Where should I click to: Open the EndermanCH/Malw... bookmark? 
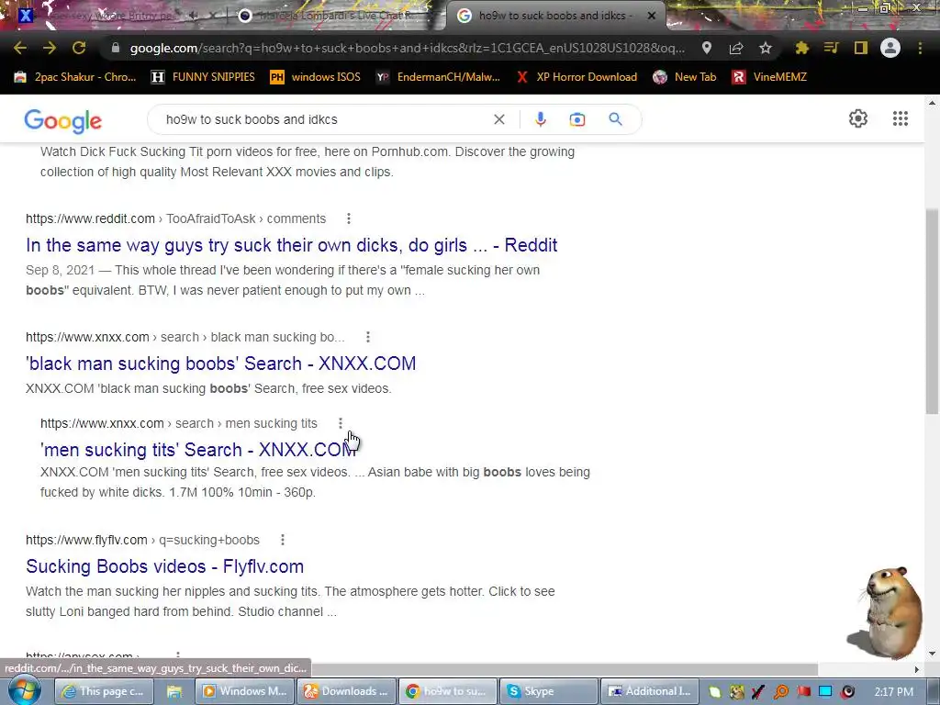click(x=438, y=77)
